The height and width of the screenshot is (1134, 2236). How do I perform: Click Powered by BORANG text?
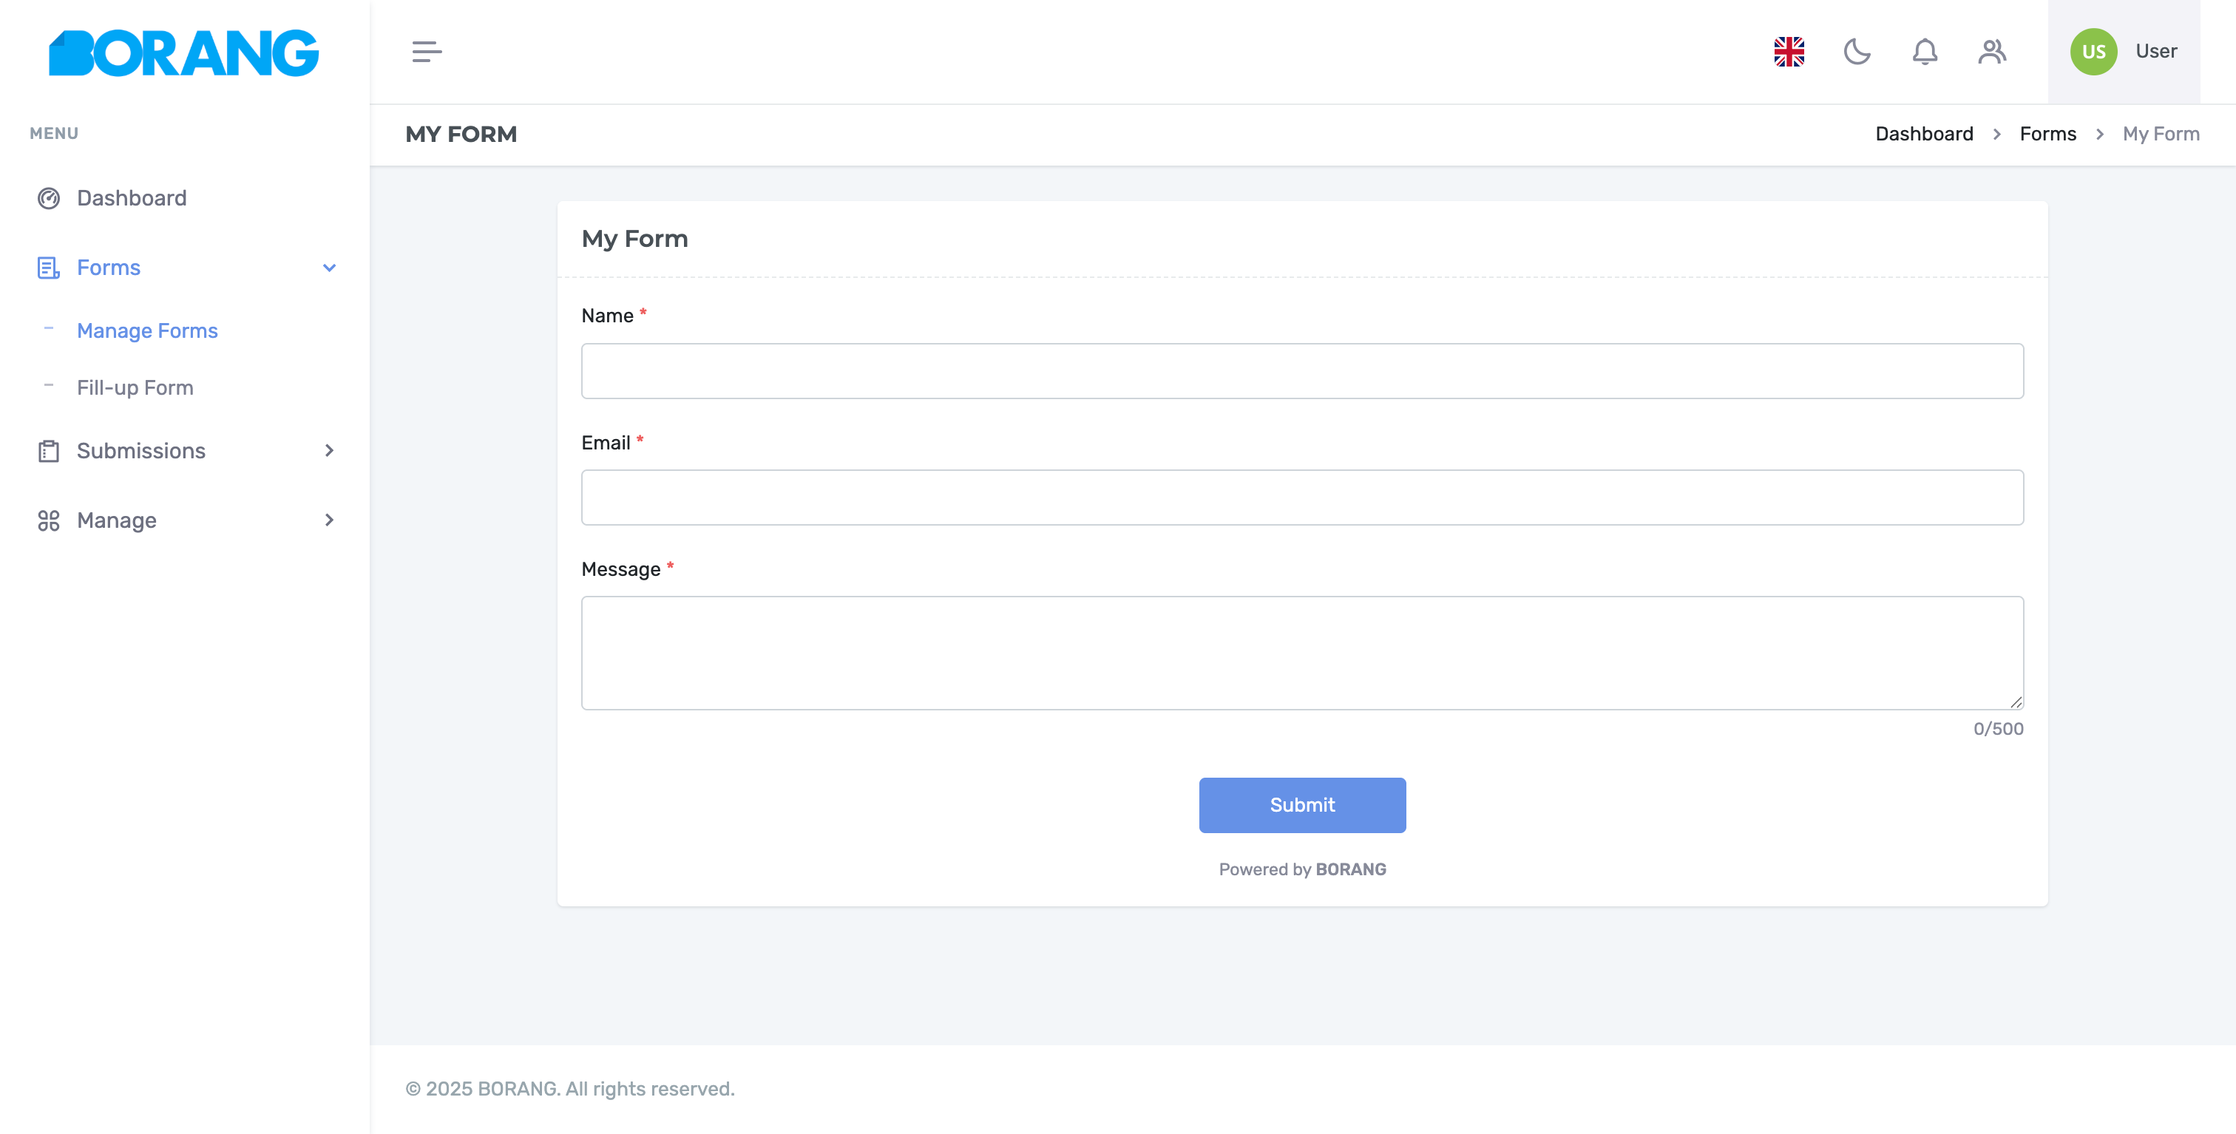tap(1302, 869)
